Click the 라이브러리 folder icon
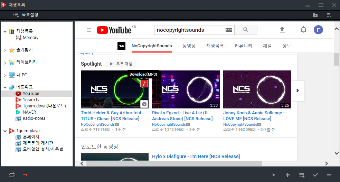340x182 pixels. (12, 63)
